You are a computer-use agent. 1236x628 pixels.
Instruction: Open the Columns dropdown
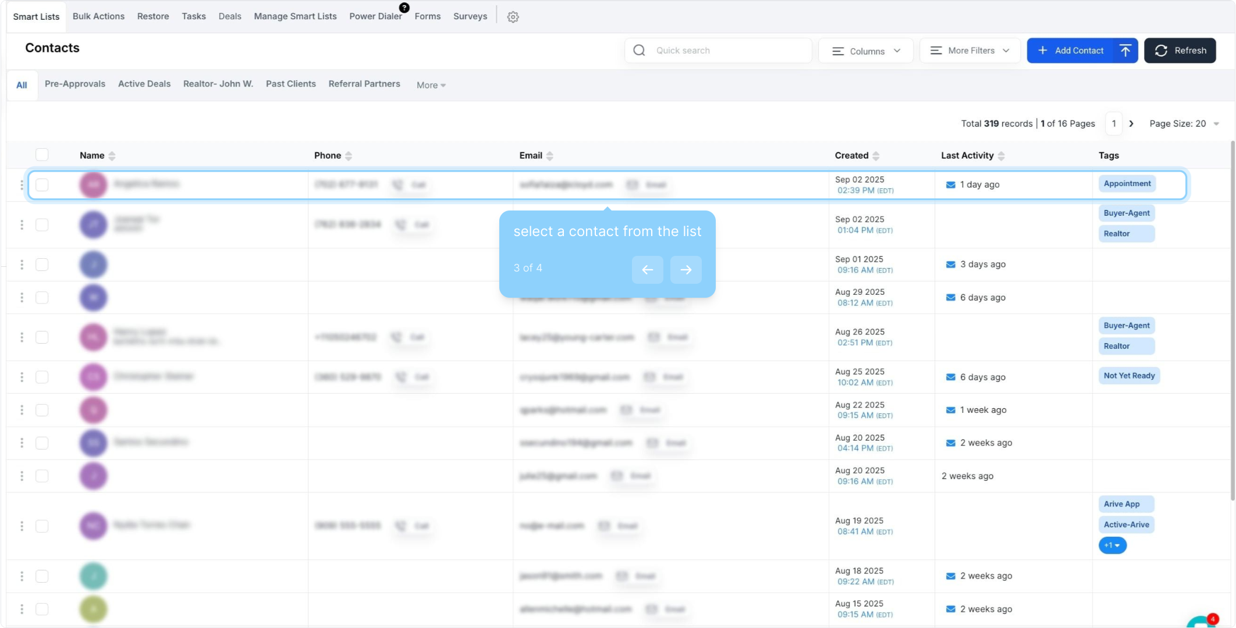tap(865, 51)
